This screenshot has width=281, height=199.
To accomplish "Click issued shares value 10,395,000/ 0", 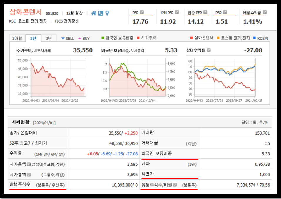I will [x=125, y=185].
